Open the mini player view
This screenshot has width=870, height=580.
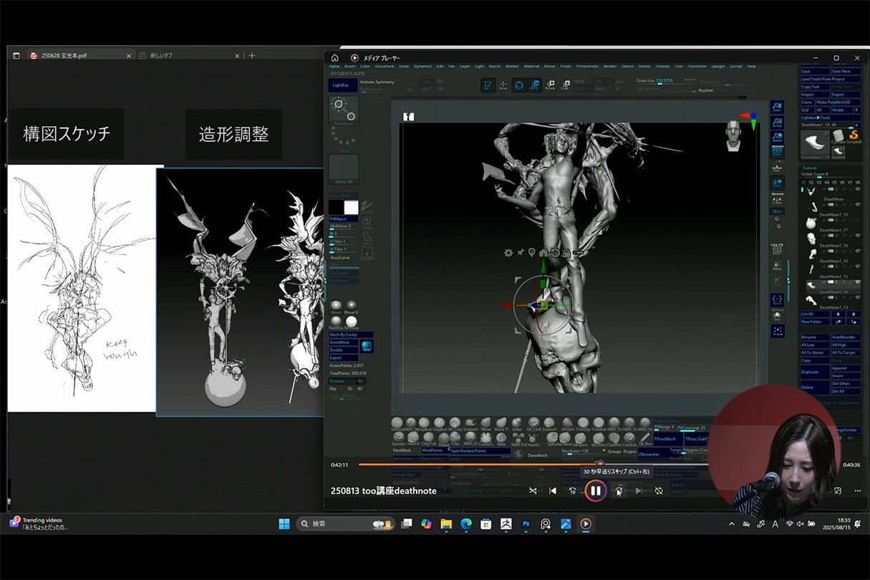click(837, 490)
